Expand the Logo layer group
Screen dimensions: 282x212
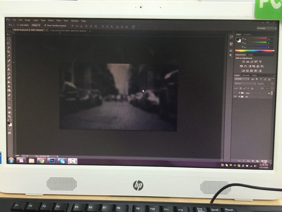pos(239,93)
